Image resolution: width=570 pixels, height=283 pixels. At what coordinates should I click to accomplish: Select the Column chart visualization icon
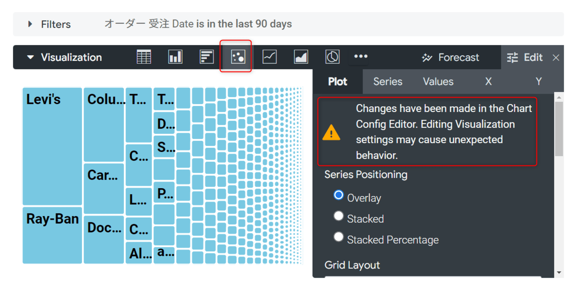(175, 57)
